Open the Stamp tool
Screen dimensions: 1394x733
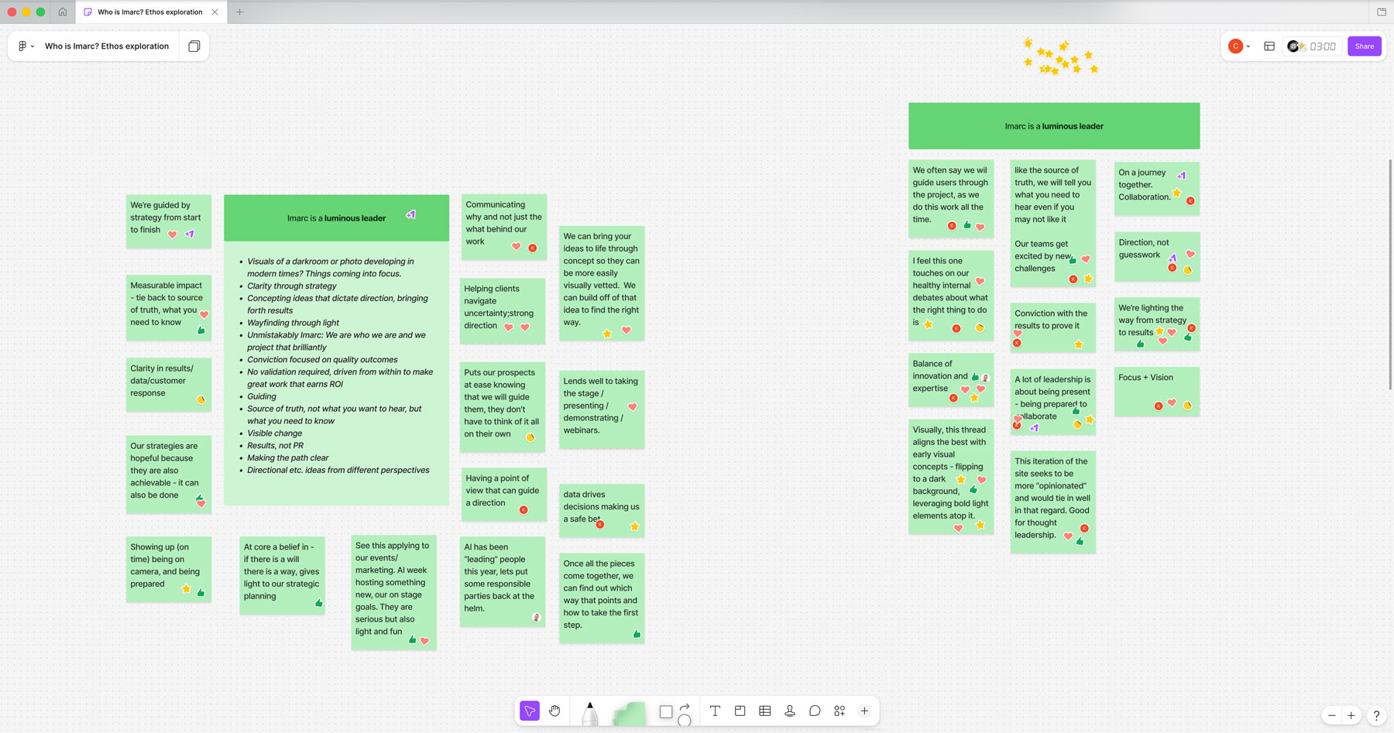coord(790,711)
